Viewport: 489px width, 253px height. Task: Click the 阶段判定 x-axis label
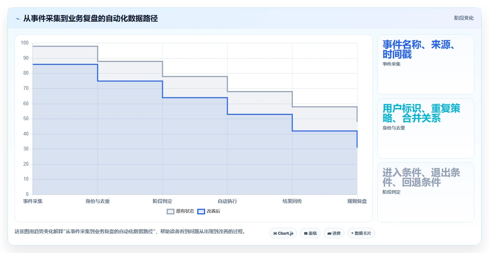pos(163,201)
